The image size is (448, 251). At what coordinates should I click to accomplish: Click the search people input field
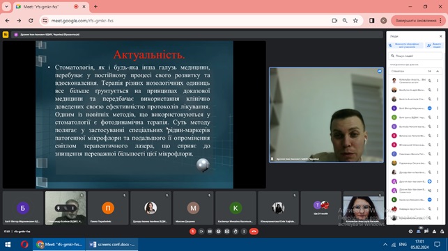point(415,56)
